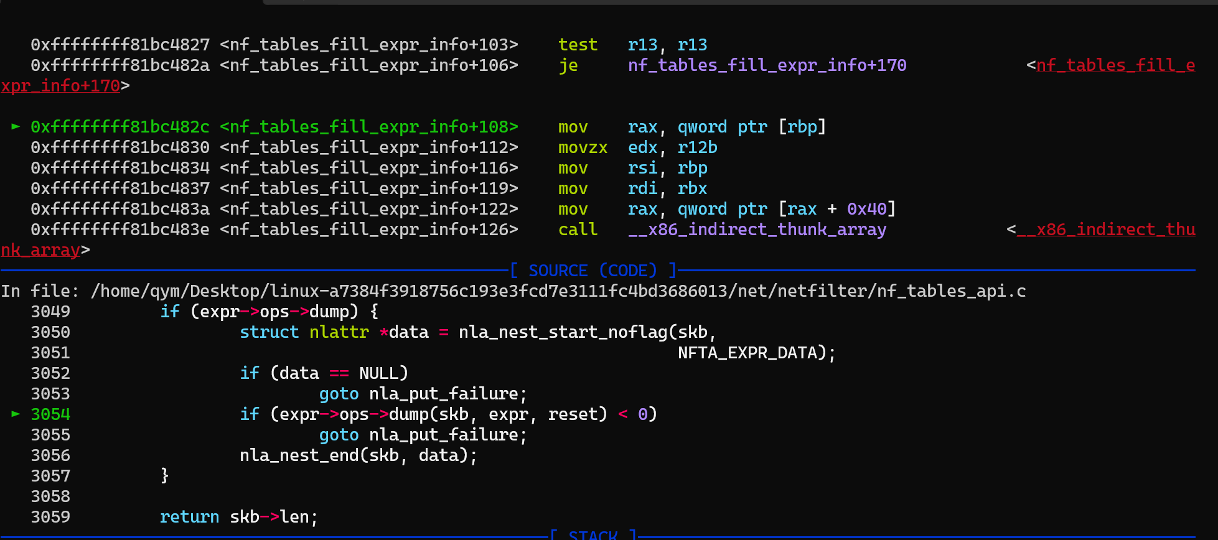
Task: Click 'qword ptr [rbp]' operand
Action: click(752, 127)
